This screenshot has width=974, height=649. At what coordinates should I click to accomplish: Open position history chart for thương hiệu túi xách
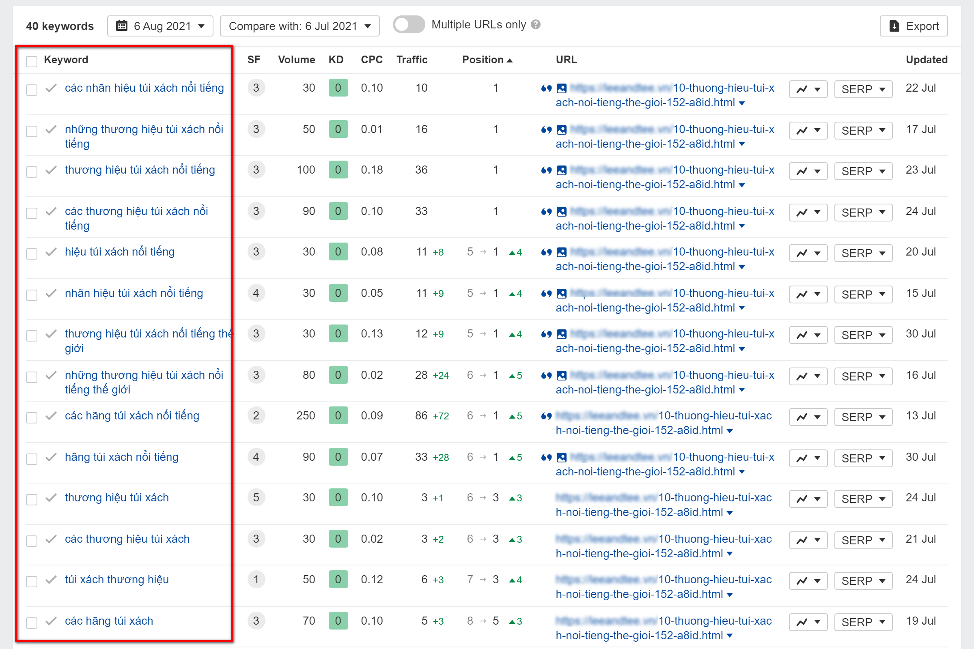click(x=808, y=499)
